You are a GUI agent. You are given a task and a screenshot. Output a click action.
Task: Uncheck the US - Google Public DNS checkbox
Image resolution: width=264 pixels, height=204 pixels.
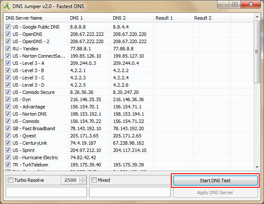[x=8, y=27]
